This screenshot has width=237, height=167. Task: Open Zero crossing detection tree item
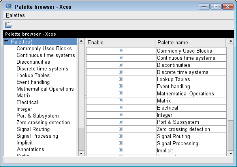43,122
